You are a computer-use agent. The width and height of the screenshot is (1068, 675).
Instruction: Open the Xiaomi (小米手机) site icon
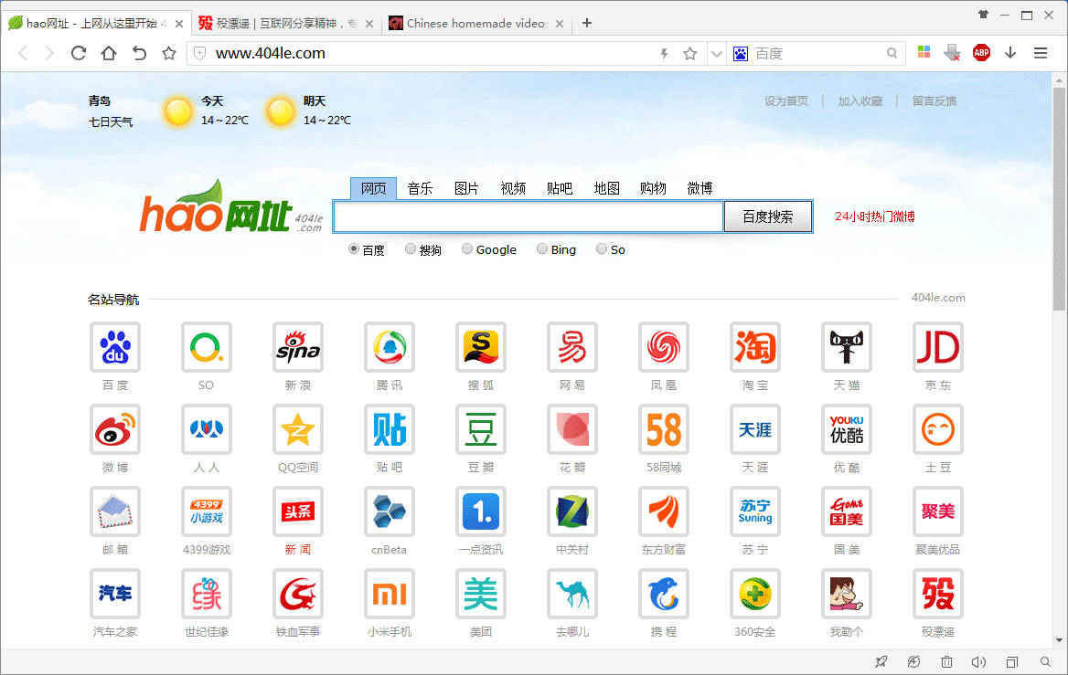pyautogui.click(x=389, y=594)
